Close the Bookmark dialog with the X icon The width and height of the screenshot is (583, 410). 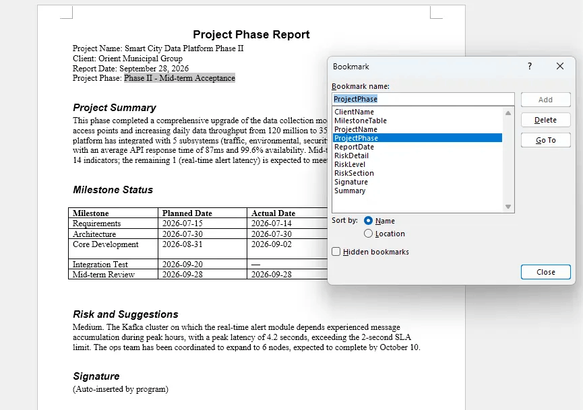coord(560,66)
